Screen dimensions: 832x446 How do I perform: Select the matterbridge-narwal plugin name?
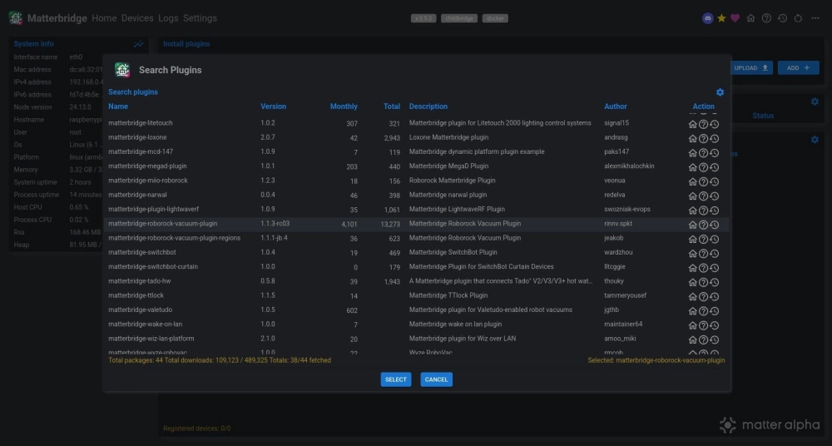[x=137, y=195]
